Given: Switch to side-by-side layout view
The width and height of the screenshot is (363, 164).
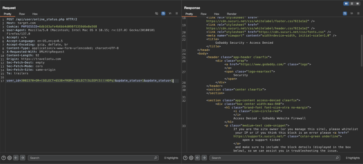Looking at the screenshot, I should [x=347, y=3].
